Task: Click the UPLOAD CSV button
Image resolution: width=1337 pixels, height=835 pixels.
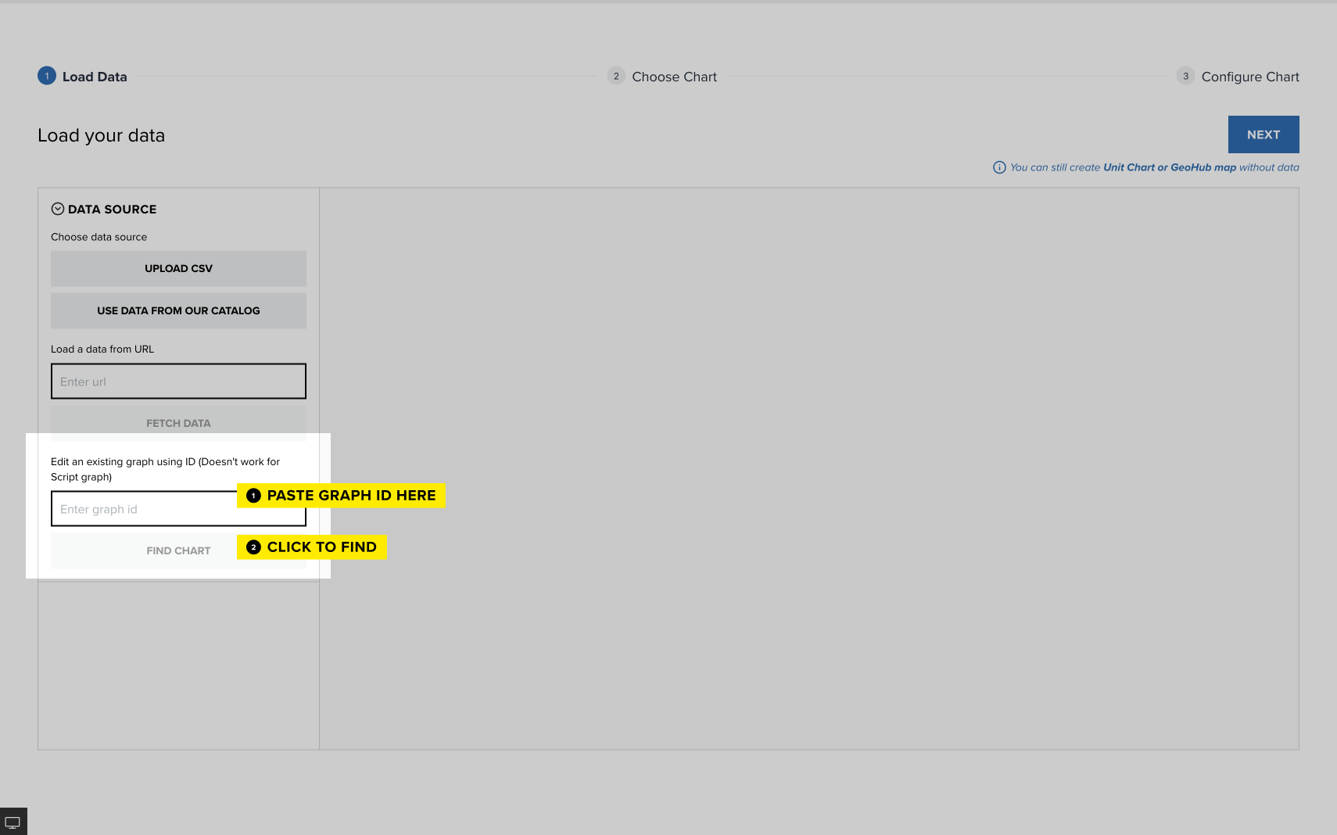Action: tap(178, 268)
